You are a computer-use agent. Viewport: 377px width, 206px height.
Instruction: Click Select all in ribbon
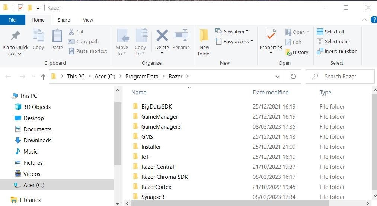pyautogui.click(x=330, y=32)
